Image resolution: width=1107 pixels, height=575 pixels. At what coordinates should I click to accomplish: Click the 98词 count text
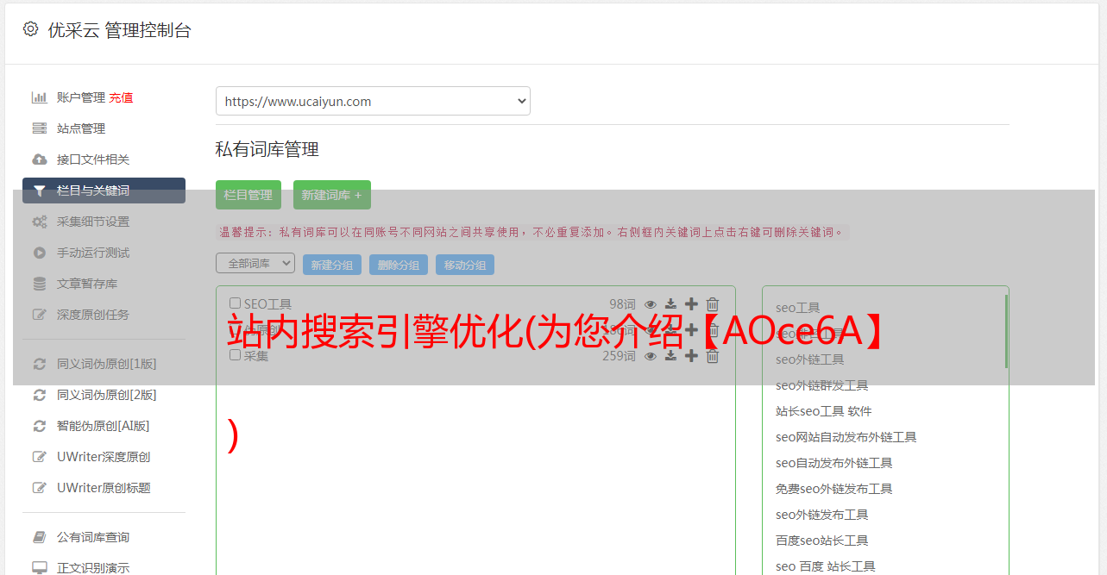click(x=622, y=304)
